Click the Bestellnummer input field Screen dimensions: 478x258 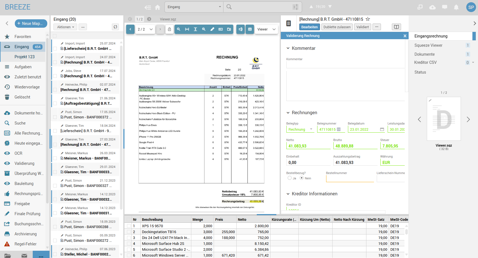350,179
